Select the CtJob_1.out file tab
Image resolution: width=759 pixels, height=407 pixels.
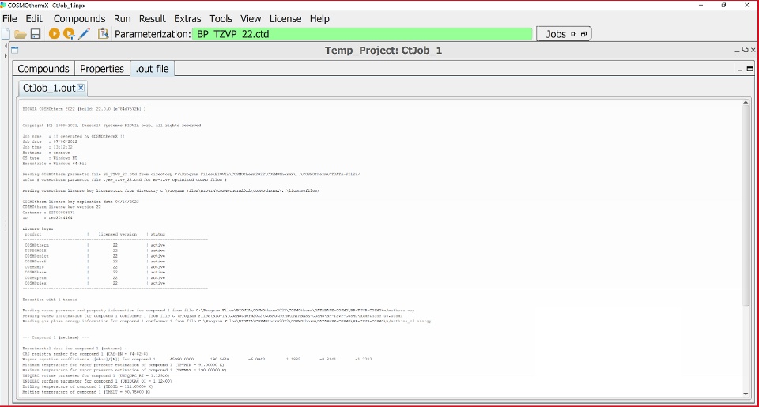pos(52,88)
